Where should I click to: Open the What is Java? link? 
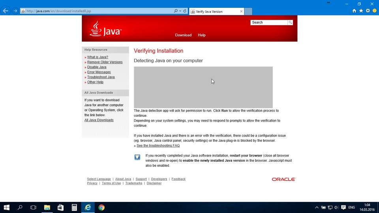pos(98,57)
